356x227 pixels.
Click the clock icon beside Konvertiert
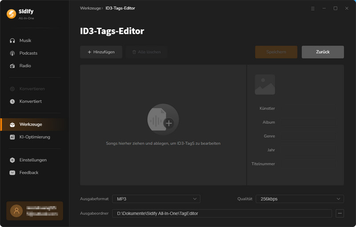(x=12, y=101)
